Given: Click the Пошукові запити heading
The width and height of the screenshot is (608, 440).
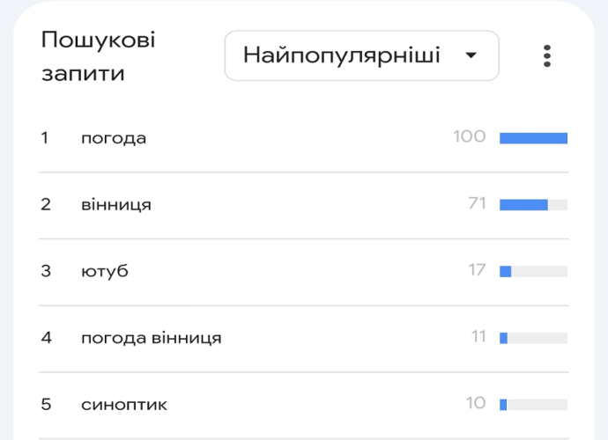Looking at the screenshot, I should 98,56.
